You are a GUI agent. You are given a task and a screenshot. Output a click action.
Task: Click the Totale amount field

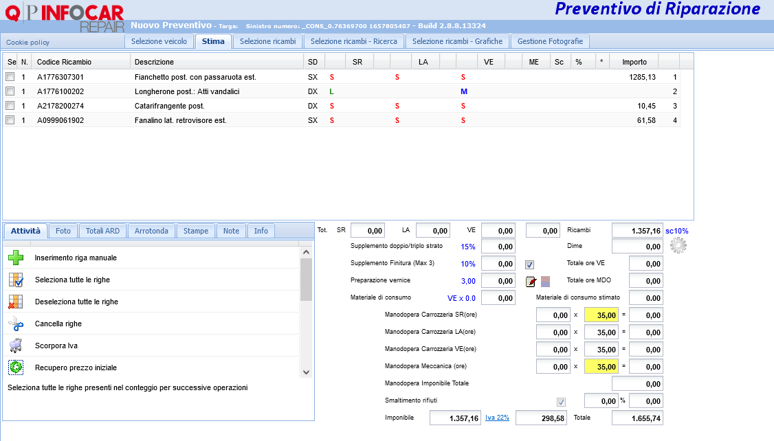tap(637, 418)
